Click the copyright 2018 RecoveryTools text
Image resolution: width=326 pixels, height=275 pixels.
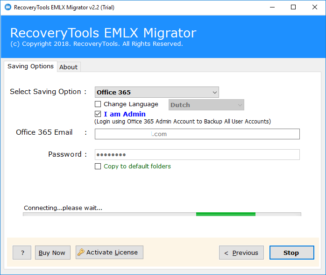coord(97,43)
